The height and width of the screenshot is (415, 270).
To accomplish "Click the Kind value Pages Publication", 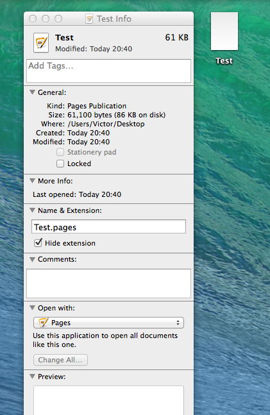I will 97,106.
